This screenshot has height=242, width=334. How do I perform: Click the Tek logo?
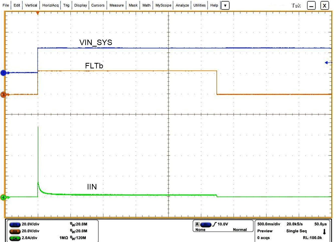(x=296, y=6)
